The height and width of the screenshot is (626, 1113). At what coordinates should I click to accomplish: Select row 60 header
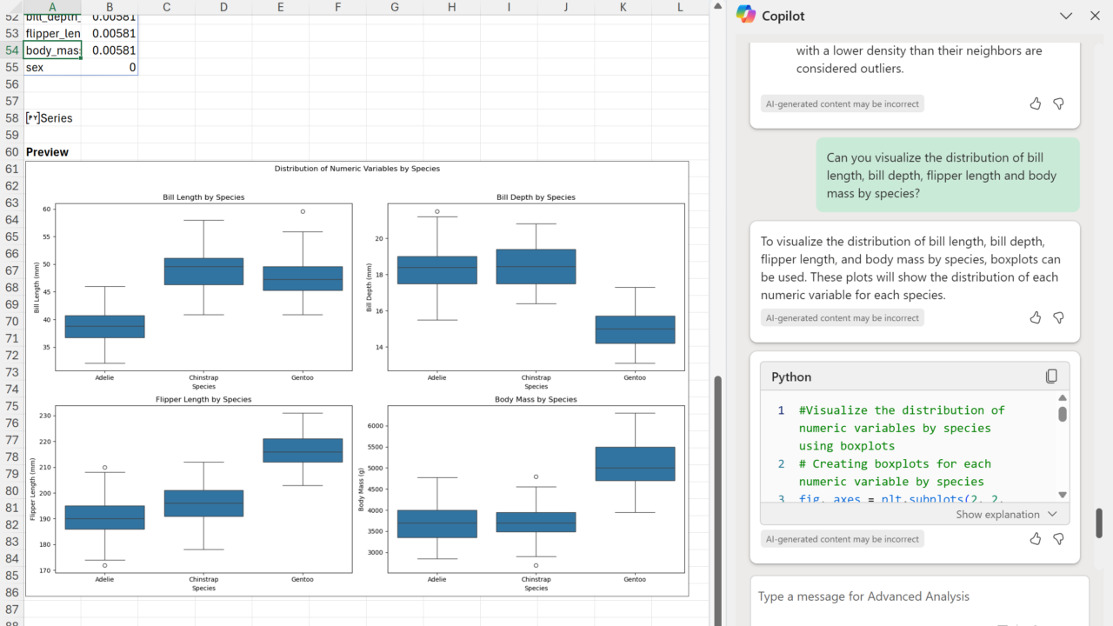(11, 152)
